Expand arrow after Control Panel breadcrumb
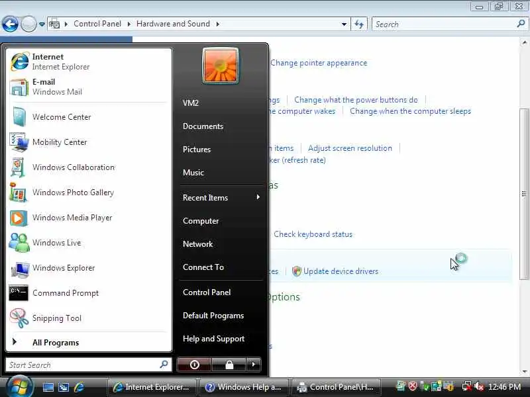 129,24
